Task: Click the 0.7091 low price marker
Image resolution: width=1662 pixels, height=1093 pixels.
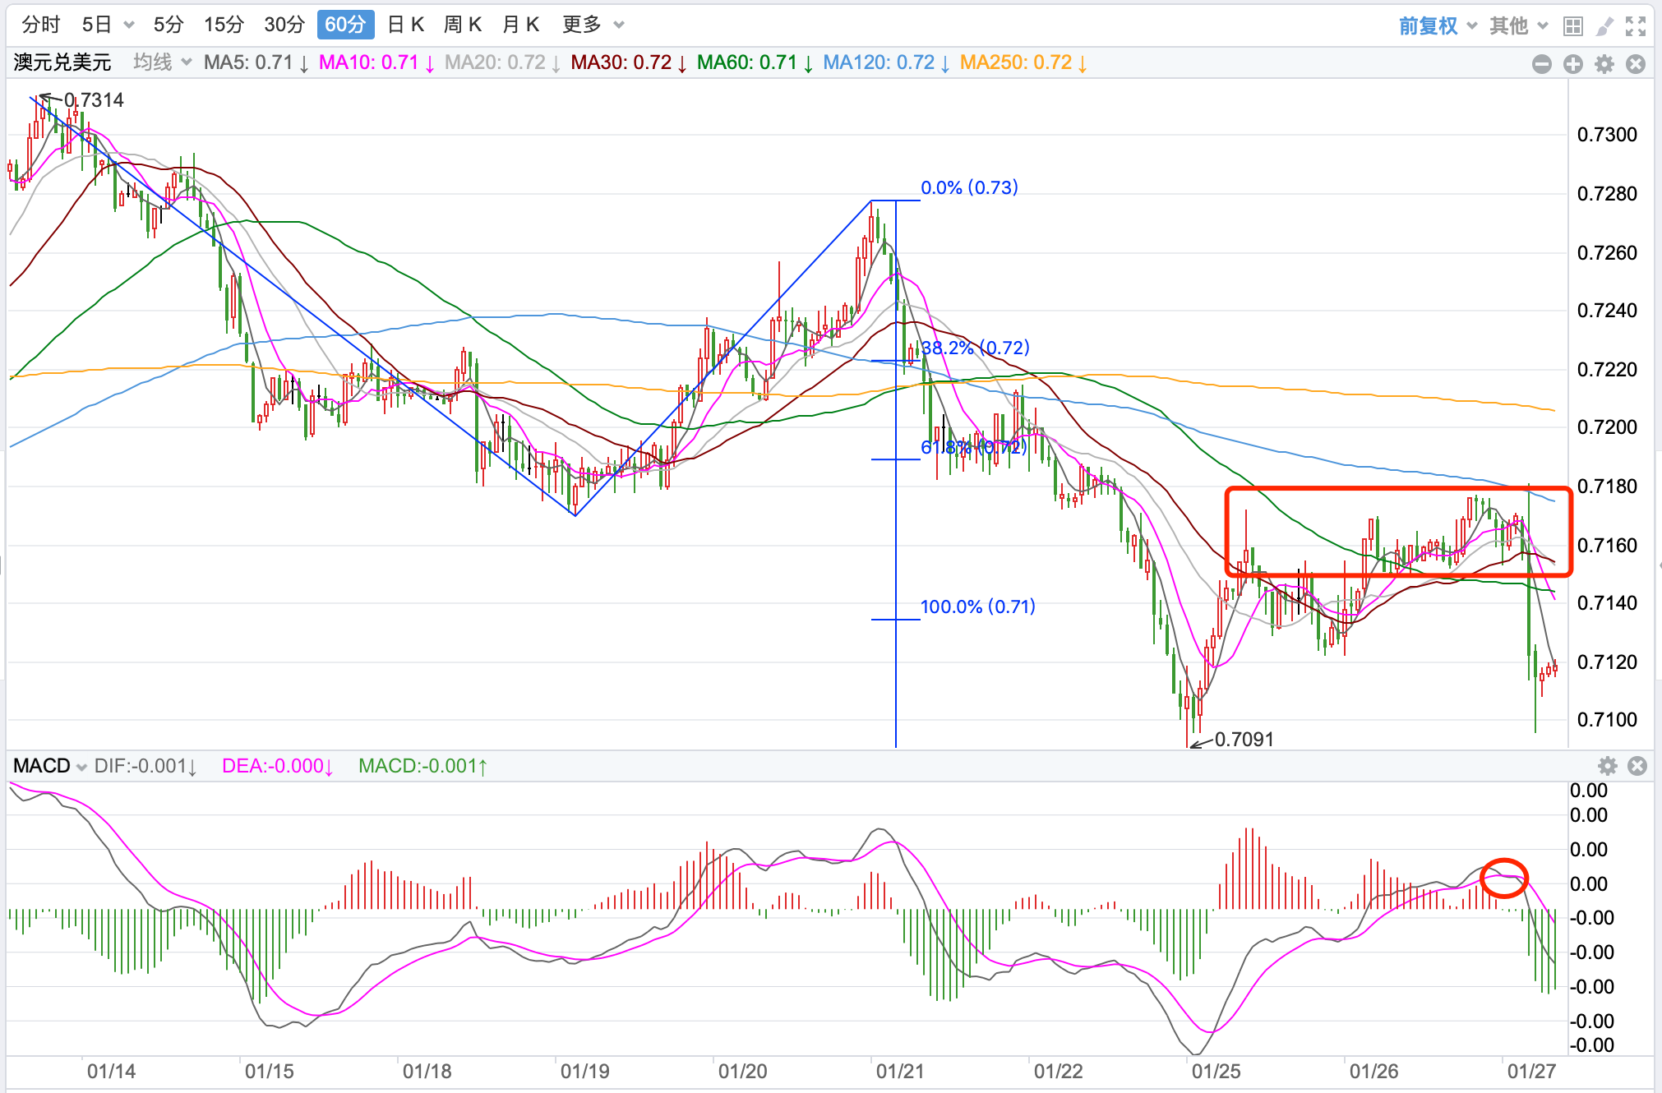Action: [1243, 739]
